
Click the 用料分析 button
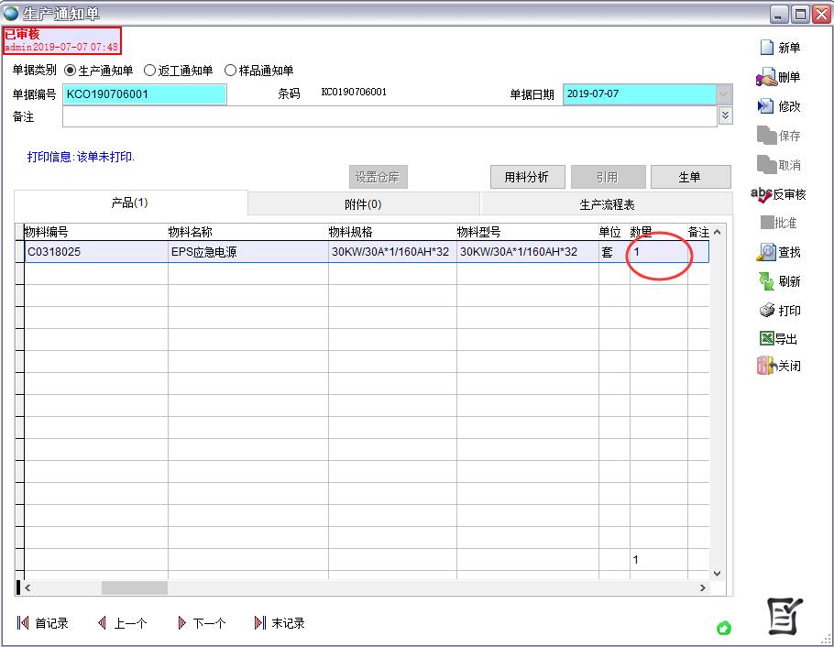(x=527, y=177)
